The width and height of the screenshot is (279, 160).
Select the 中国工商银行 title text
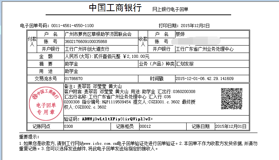(115, 8)
